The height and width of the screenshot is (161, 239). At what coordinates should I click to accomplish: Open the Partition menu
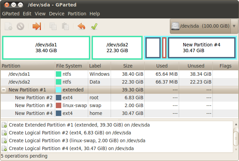[x=77, y=14]
